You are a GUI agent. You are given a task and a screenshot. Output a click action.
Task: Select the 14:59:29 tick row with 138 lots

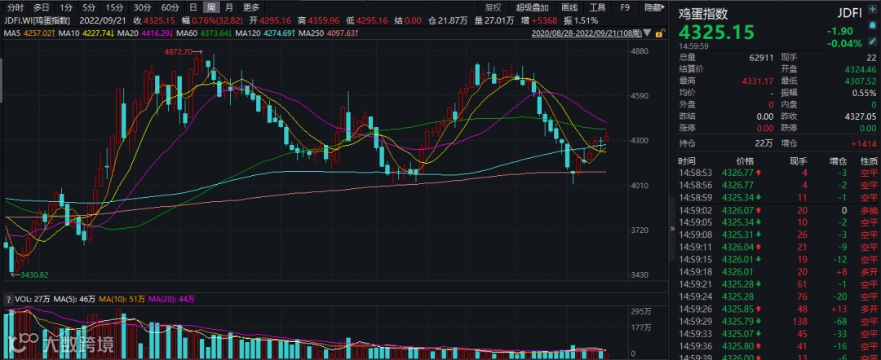(x=777, y=321)
